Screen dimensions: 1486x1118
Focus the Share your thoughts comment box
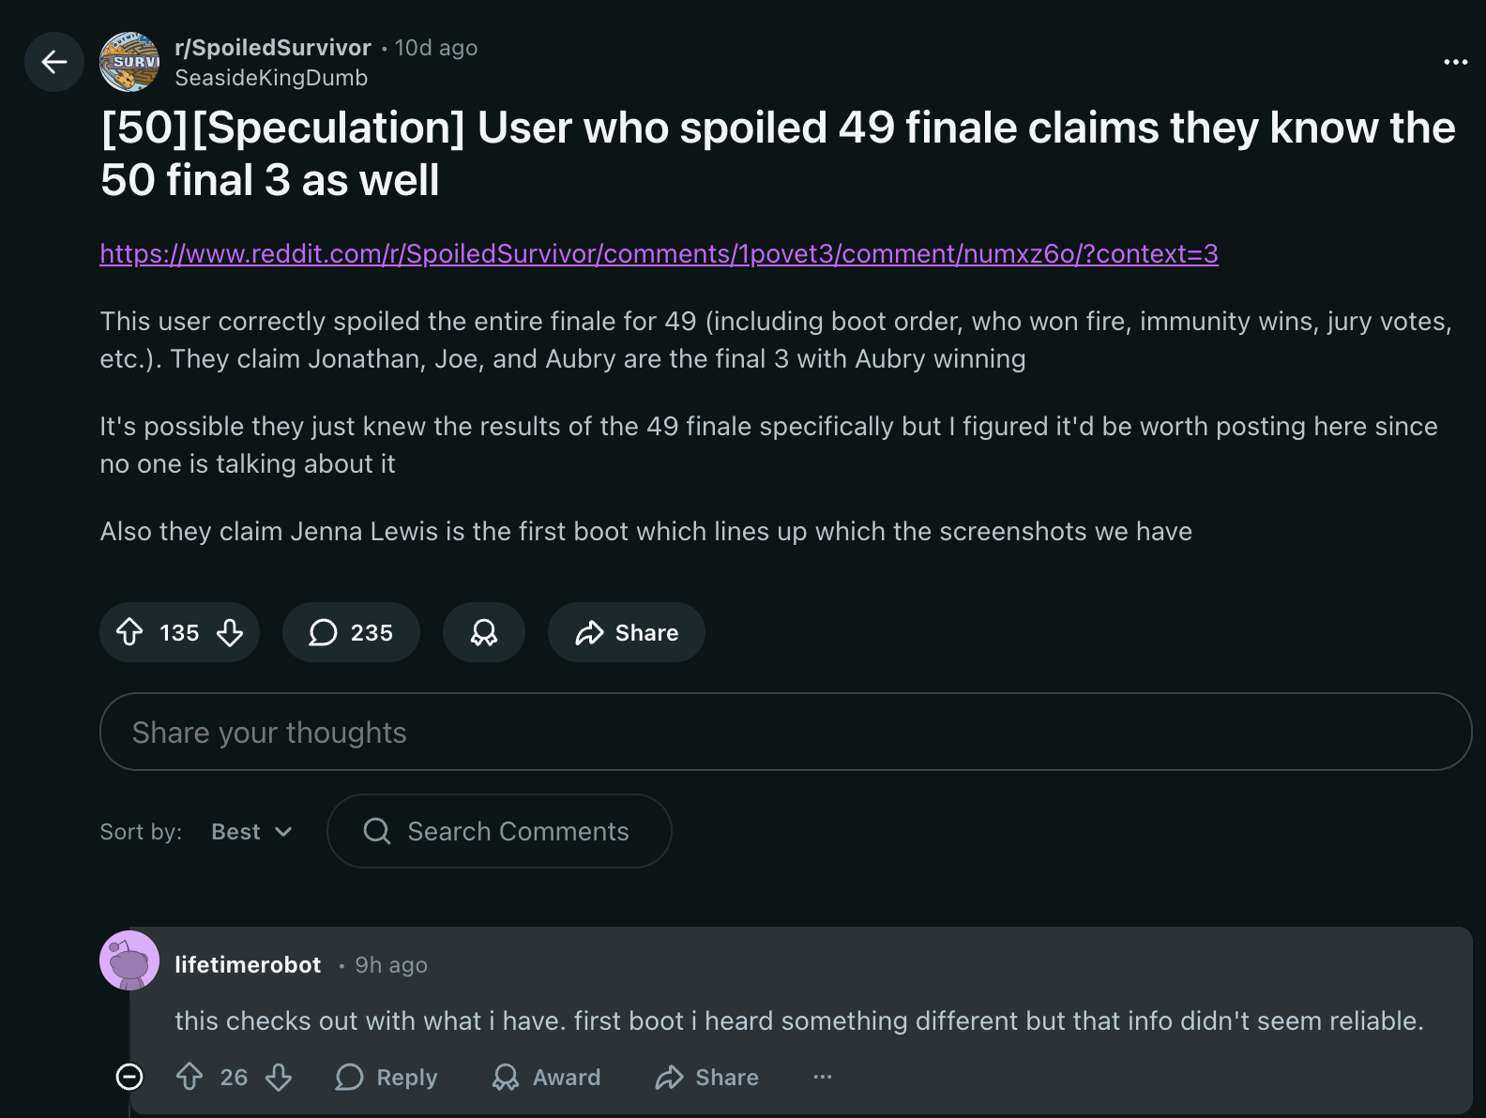(x=786, y=732)
